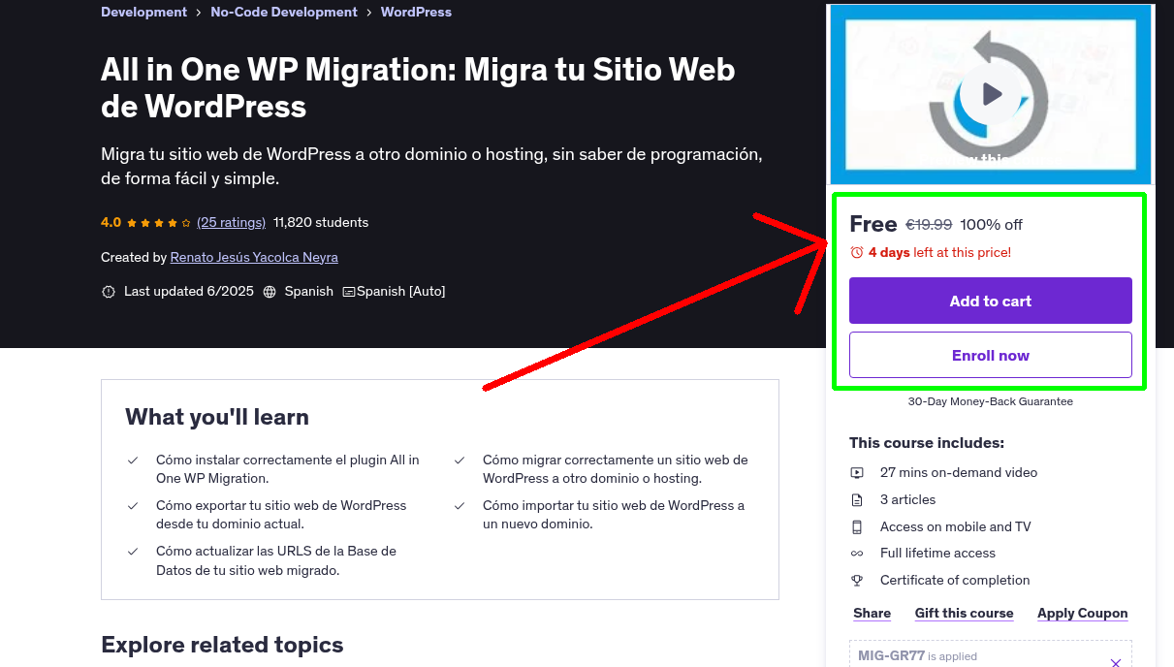1174x667 pixels.
Task: Click the '11,820 students' text
Action: pos(321,222)
